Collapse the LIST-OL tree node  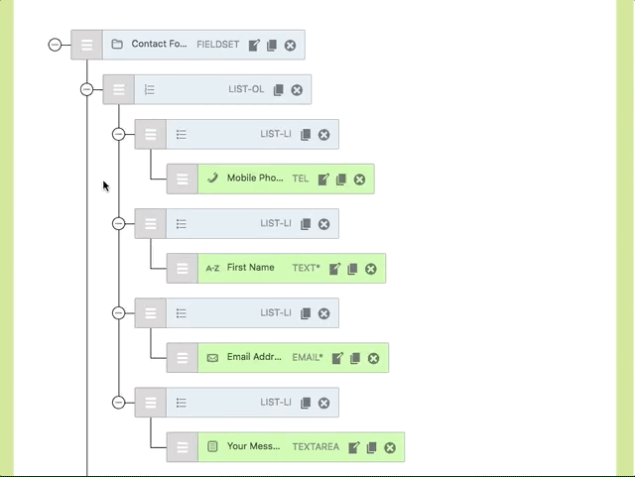coord(86,90)
